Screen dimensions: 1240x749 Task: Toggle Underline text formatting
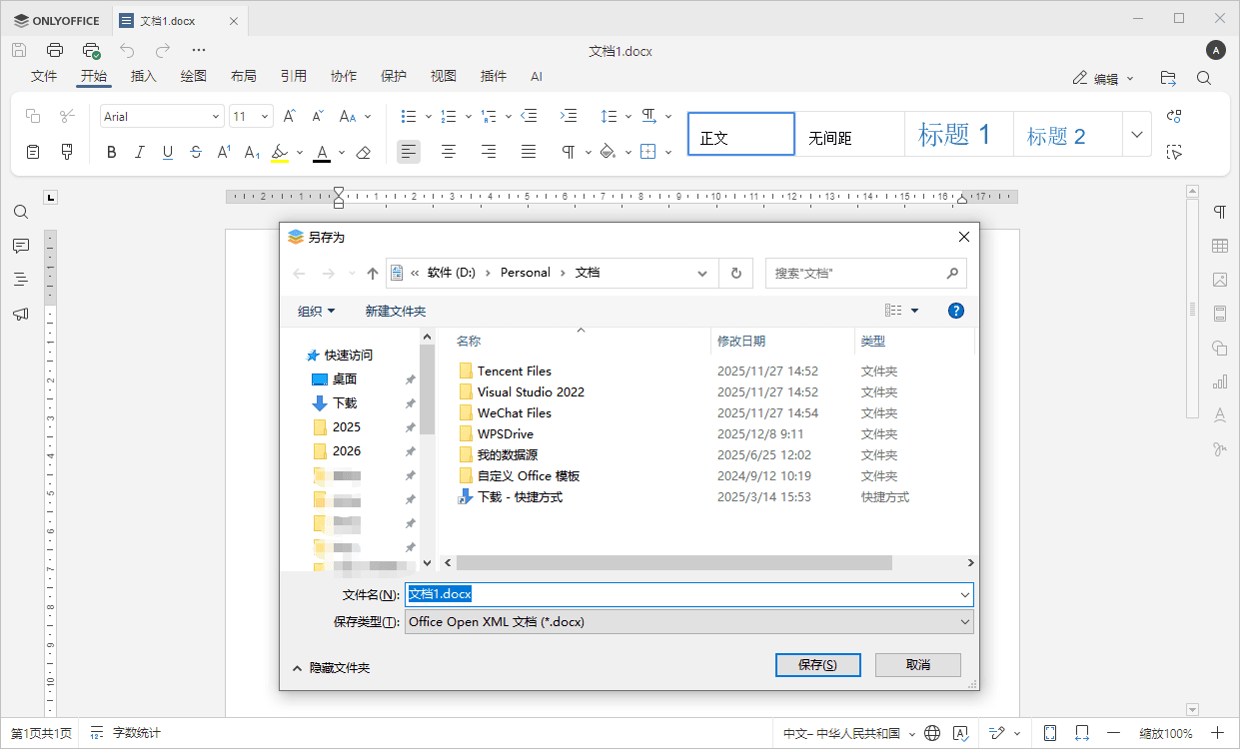point(168,153)
